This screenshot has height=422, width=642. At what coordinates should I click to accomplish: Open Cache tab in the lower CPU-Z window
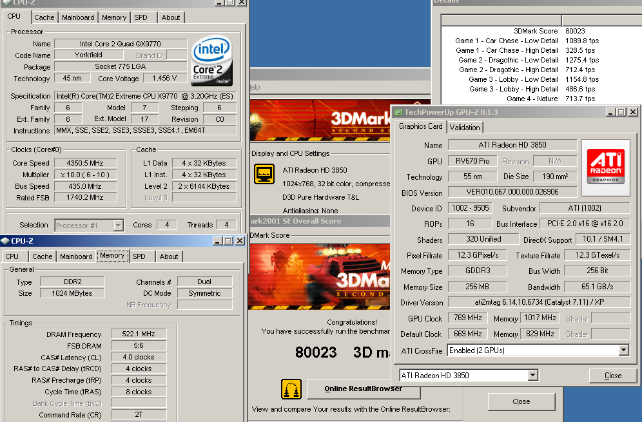[x=43, y=256]
